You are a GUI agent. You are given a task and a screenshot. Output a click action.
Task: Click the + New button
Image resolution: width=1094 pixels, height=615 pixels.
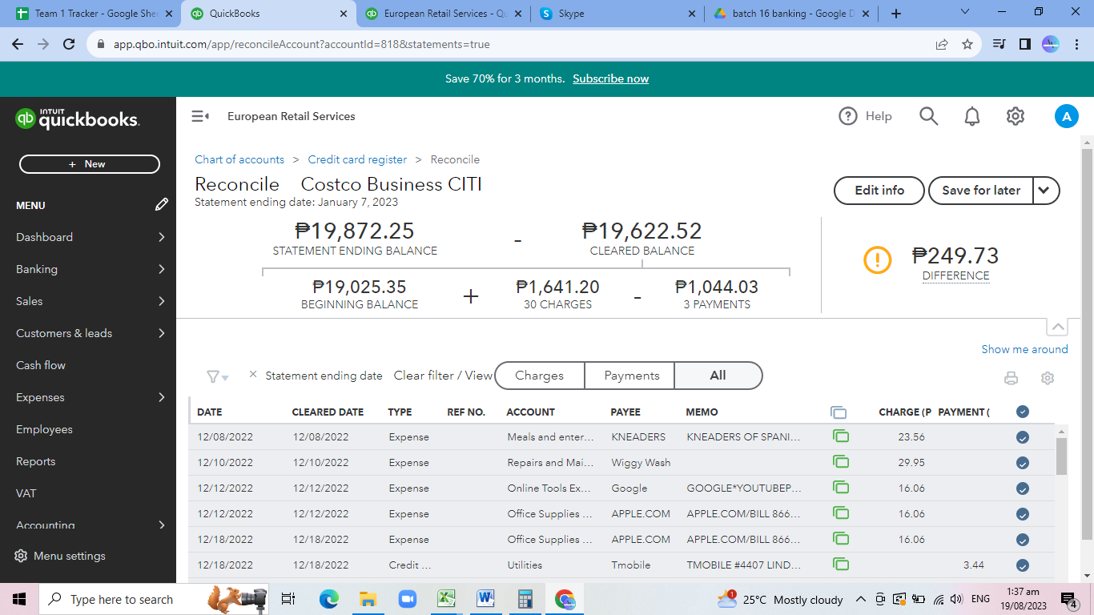90,164
